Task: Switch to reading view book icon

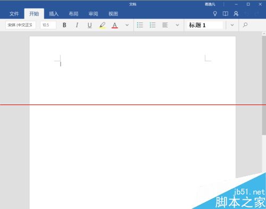Action: pyautogui.click(x=226, y=14)
